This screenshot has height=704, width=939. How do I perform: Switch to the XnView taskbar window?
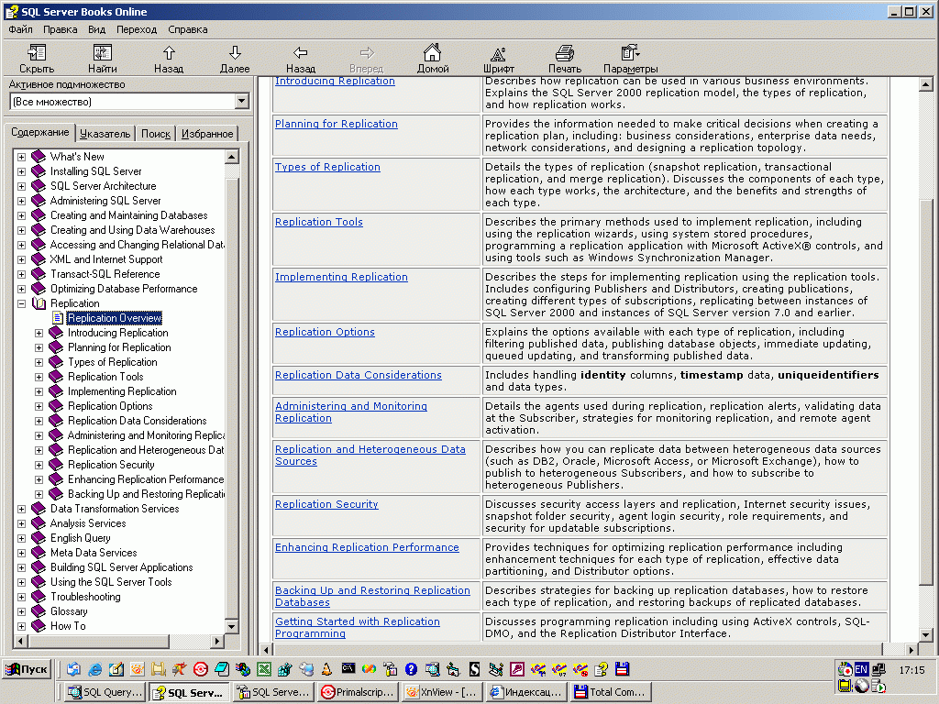pos(441,692)
